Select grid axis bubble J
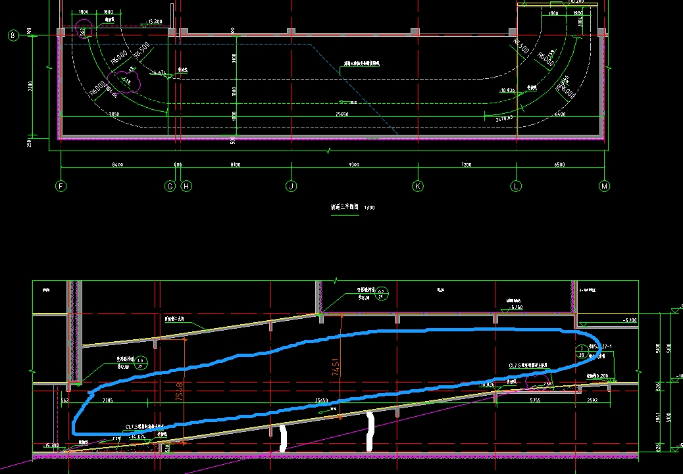The image size is (683, 474). pyautogui.click(x=291, y=186)
